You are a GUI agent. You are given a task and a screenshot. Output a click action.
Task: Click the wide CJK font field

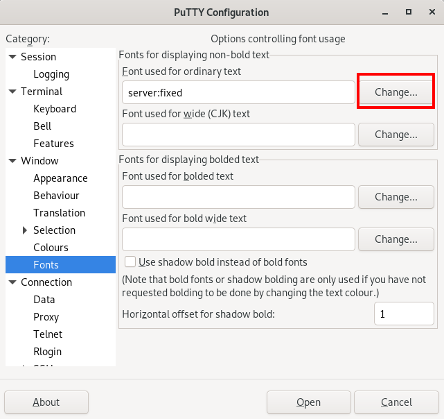[238, 135]
